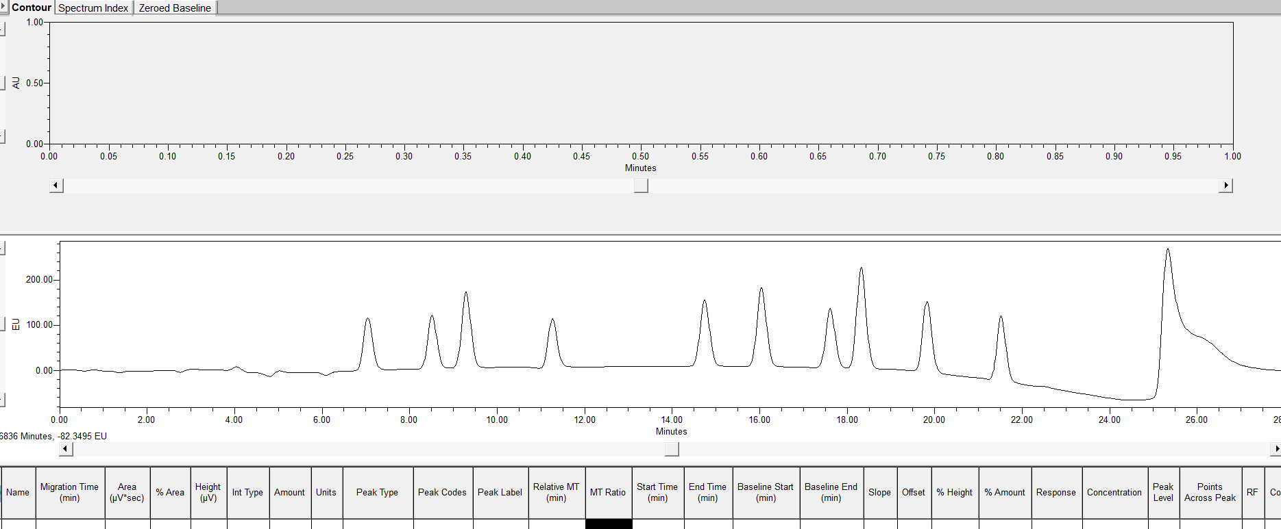Select the MT Ratio column header
The height and width of the screenshot is (529, 1281).
(608, 492)
